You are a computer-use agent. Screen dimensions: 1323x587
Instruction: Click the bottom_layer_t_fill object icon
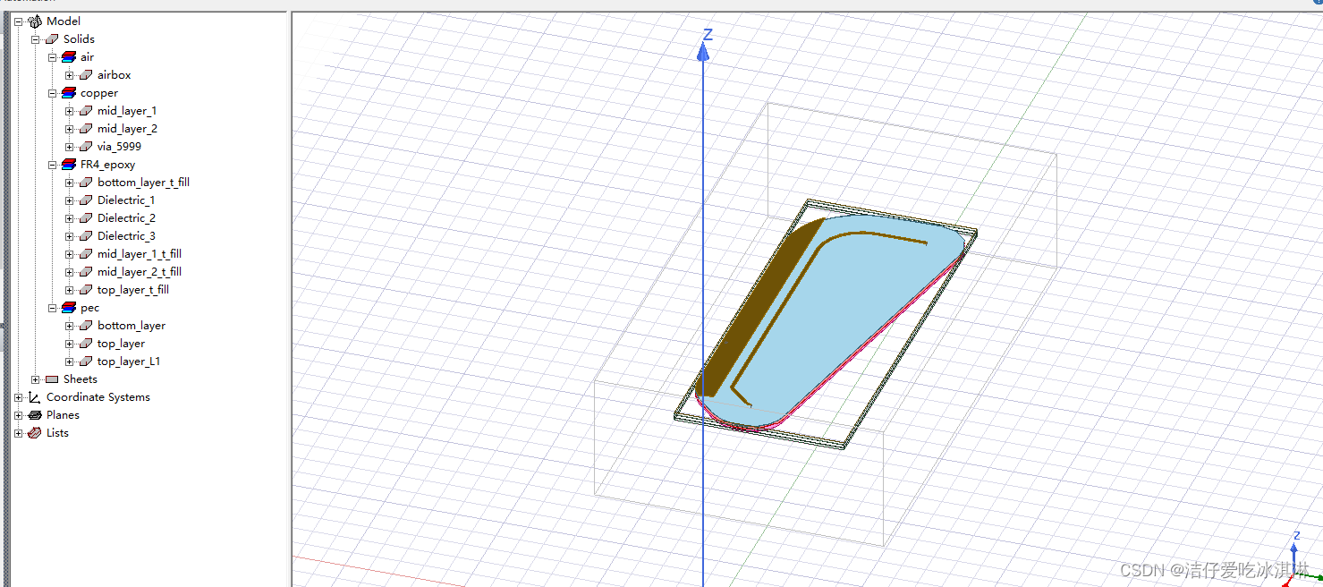[86, 183]
